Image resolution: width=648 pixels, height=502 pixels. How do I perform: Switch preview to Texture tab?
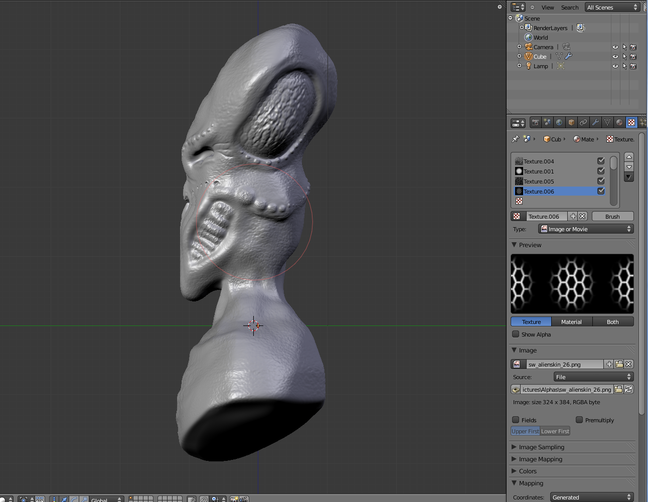click(531, 321)
